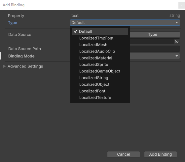Click the Data Source Path label
Screen dimensions: 185x162
coord(24,49)
